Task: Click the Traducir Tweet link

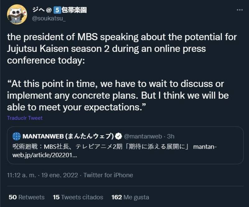Action: click(x=25, y=118)
